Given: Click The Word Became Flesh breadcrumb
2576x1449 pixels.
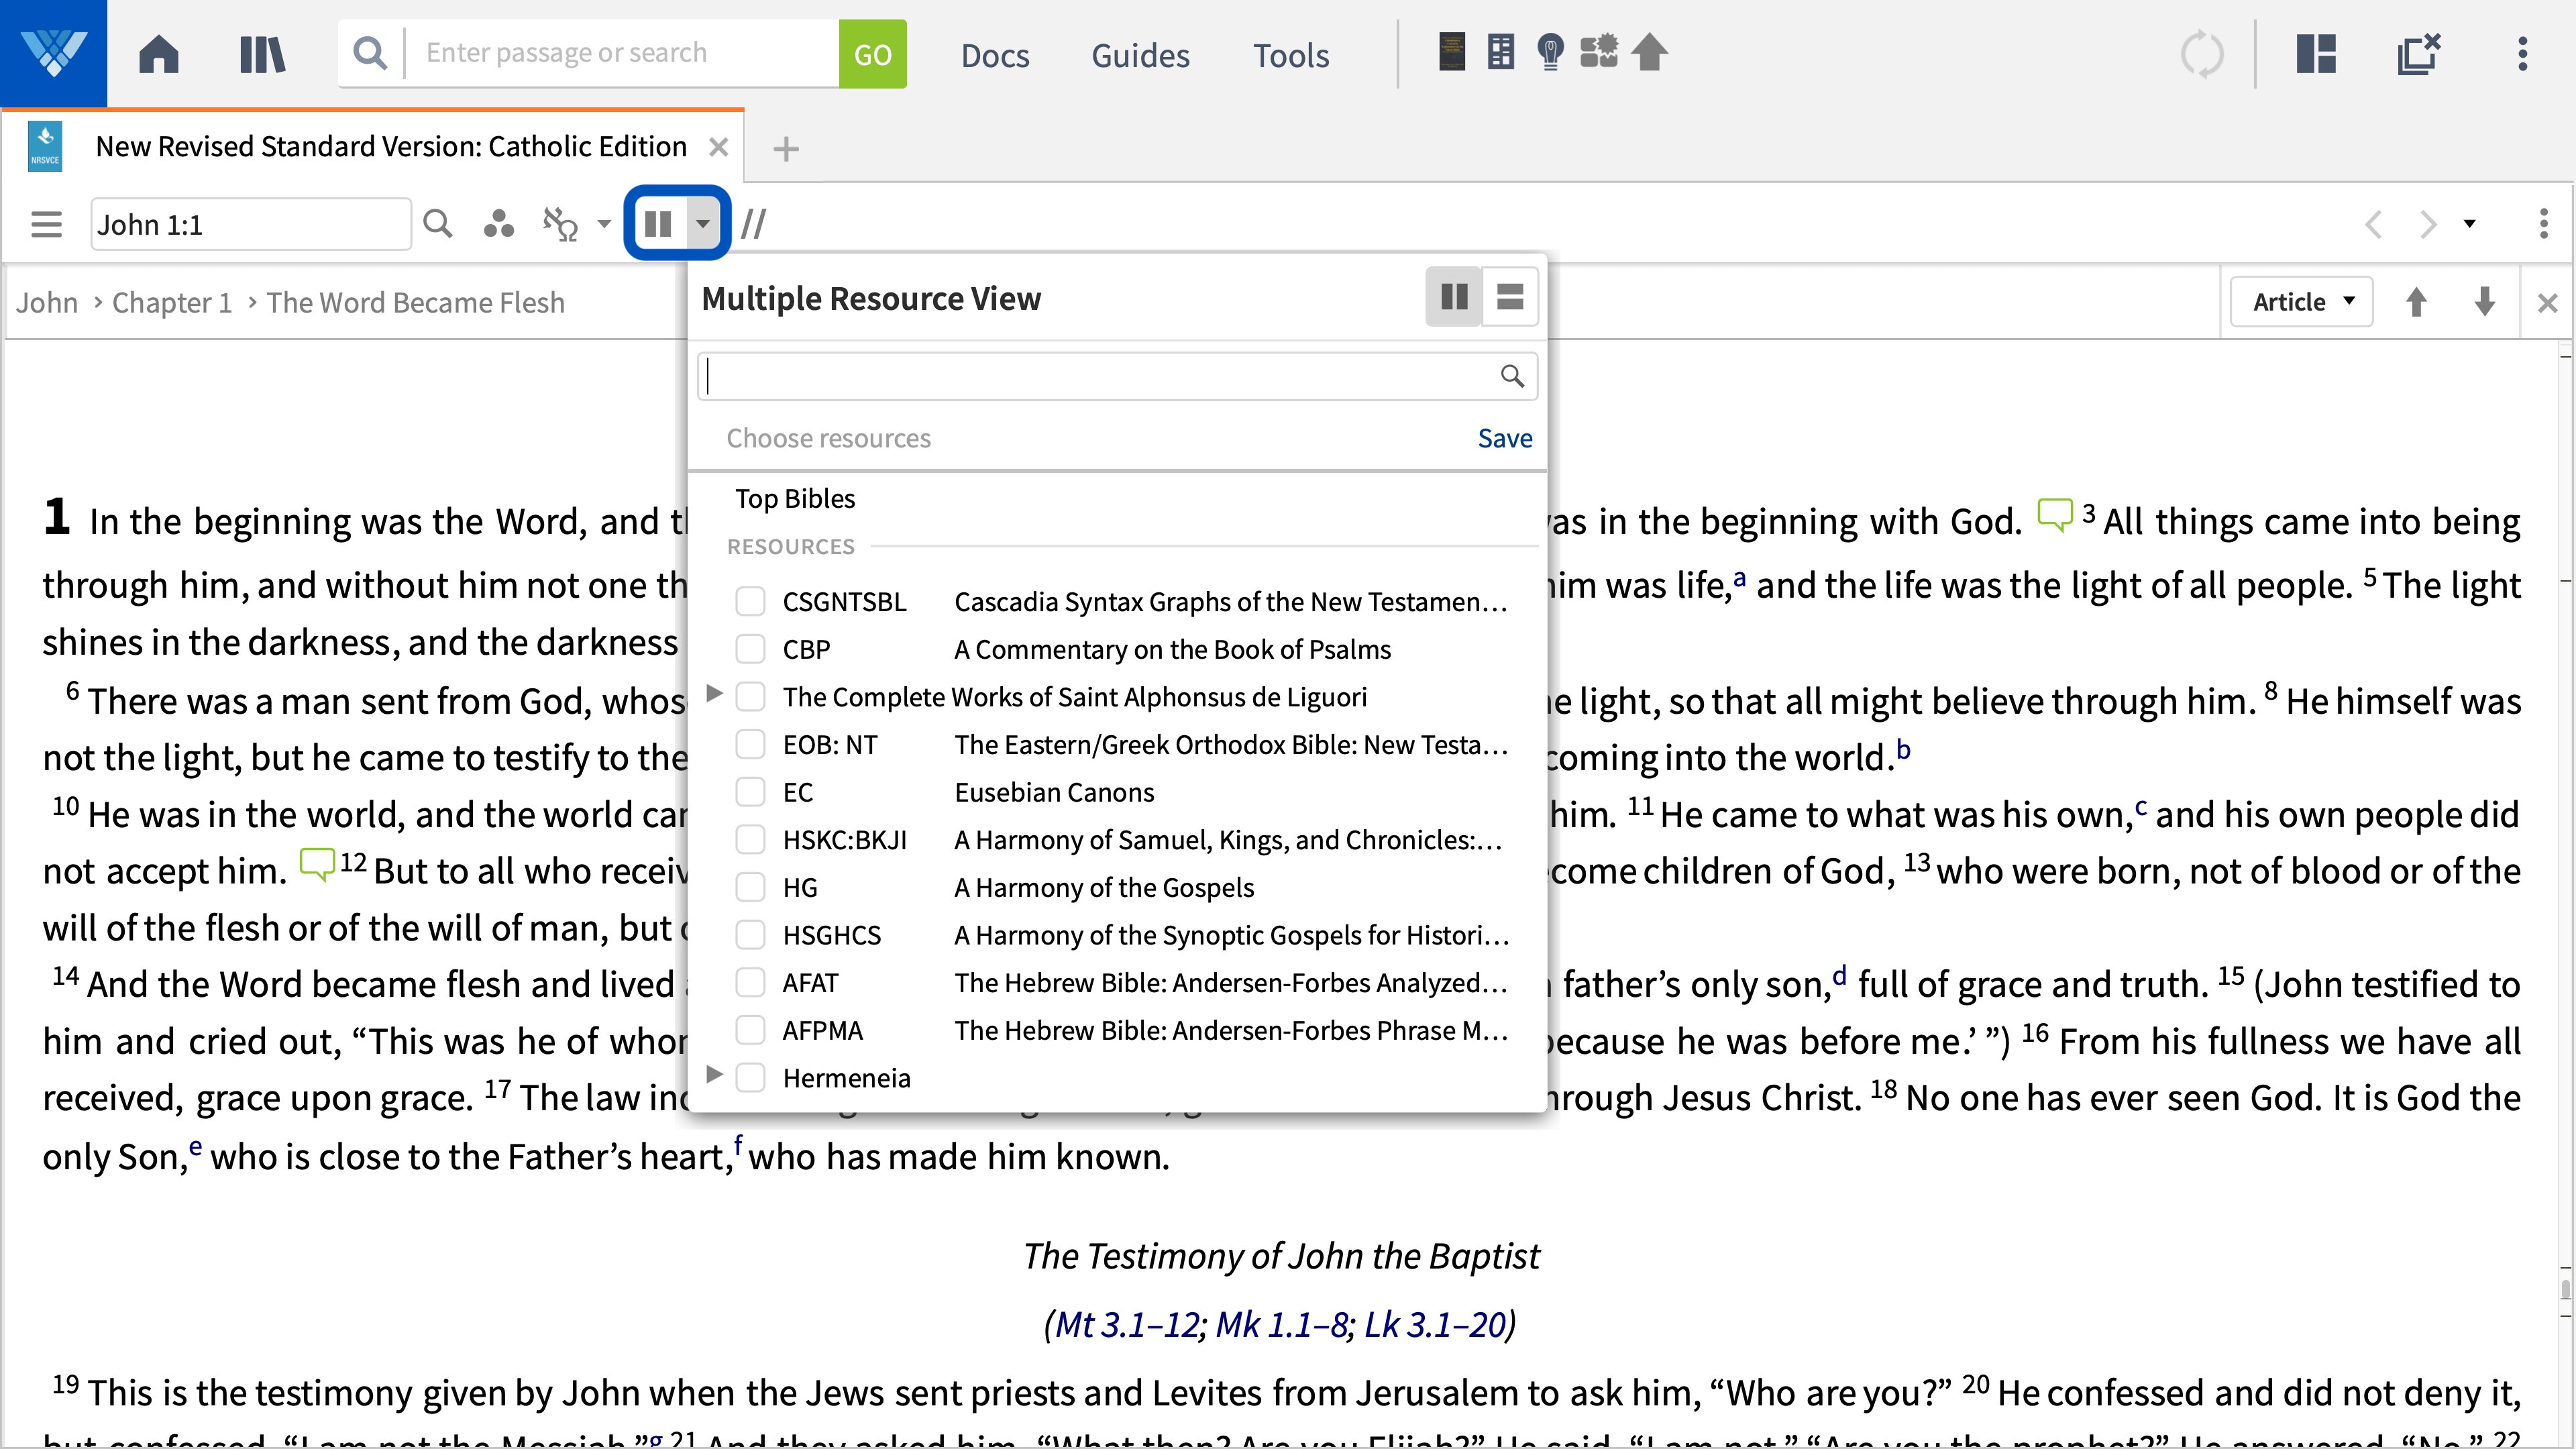Looking at the screenshot, I should coord(415,302).
